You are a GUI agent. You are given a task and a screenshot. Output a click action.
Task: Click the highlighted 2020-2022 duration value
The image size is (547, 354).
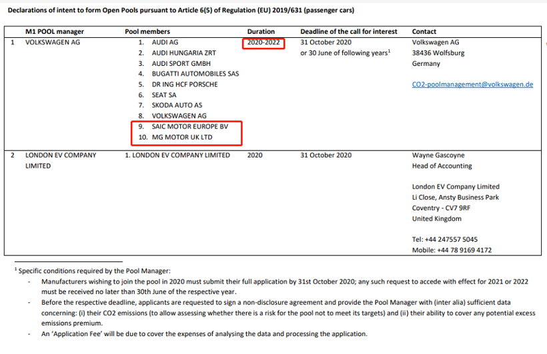click(x=263, y=43)
